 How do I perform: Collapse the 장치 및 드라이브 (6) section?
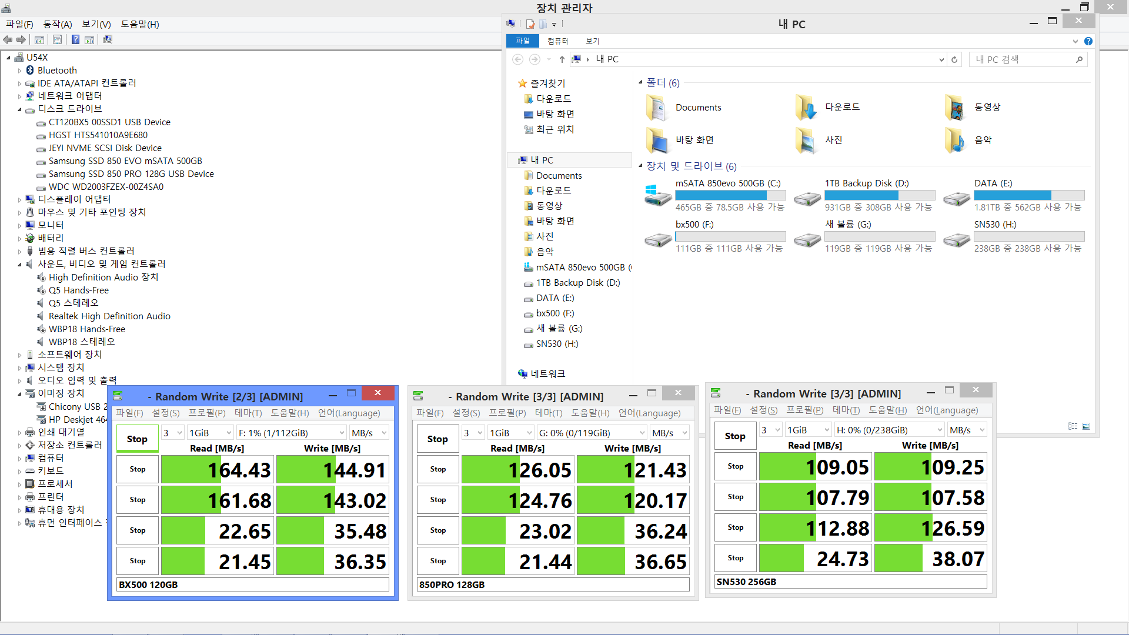[640, 166]
